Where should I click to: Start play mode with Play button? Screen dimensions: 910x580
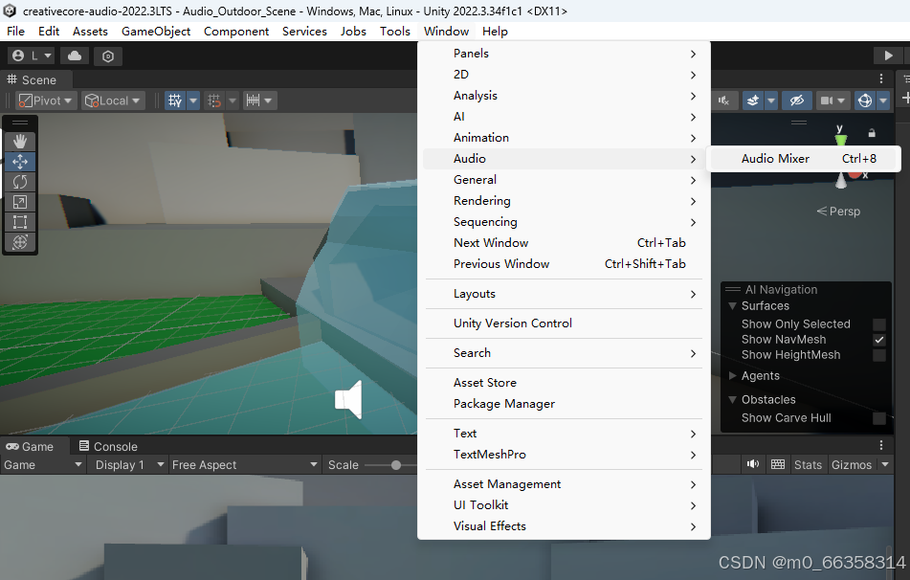tap(888, 56)
